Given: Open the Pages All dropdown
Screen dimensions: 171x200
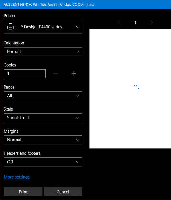Looking at the screenshot, I should click(43, 96).
